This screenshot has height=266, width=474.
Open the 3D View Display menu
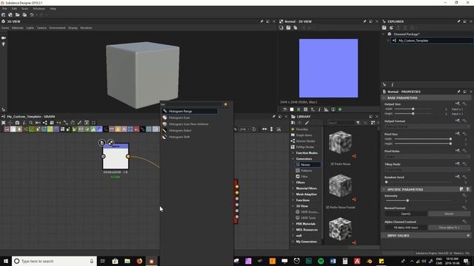[73, 28]
